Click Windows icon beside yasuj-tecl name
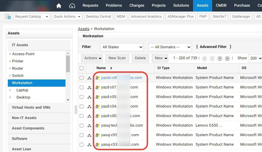262x152 pixels. (97, 125)
